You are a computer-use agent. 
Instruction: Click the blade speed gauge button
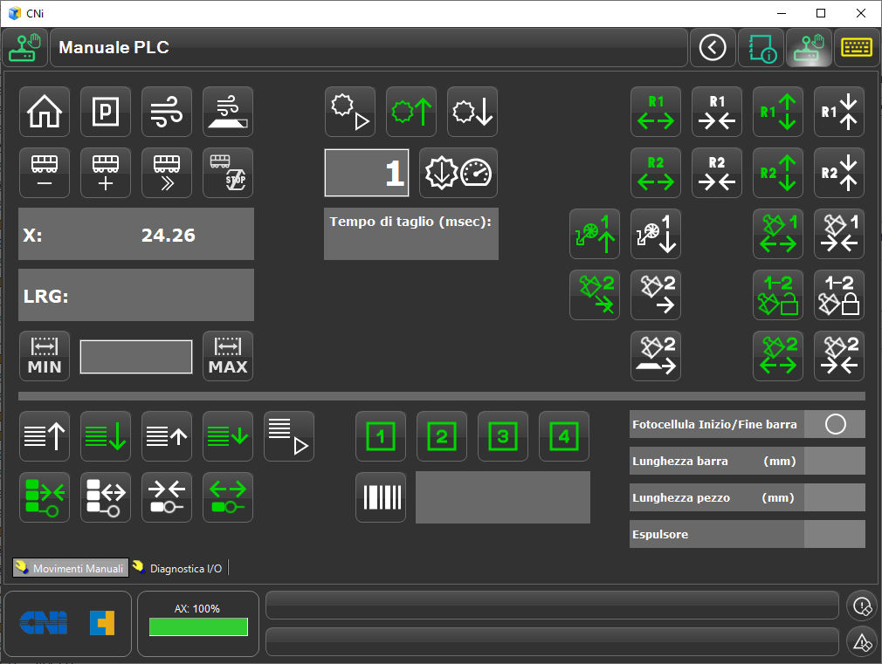pyautogui.click(x=458, y=173)
